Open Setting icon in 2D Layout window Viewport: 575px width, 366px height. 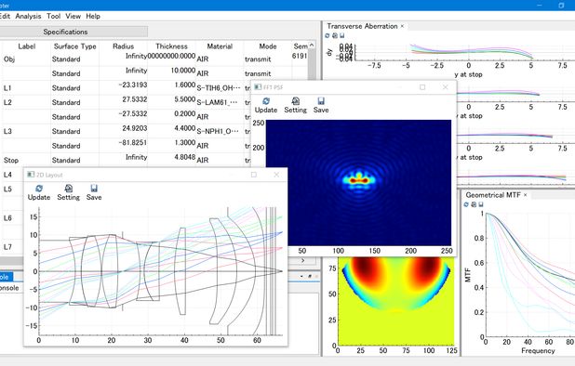click(69, 189)
